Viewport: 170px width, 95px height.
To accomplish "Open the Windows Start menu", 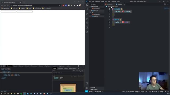I will (x=2, y=94).
